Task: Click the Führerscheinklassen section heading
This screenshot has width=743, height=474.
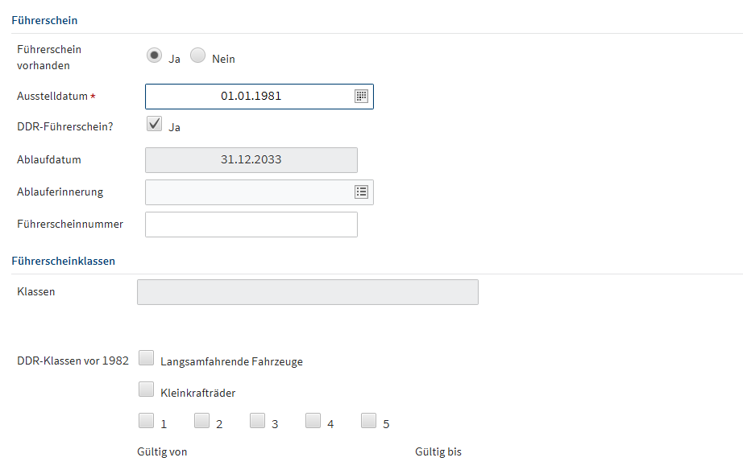Action: [63, 261]
